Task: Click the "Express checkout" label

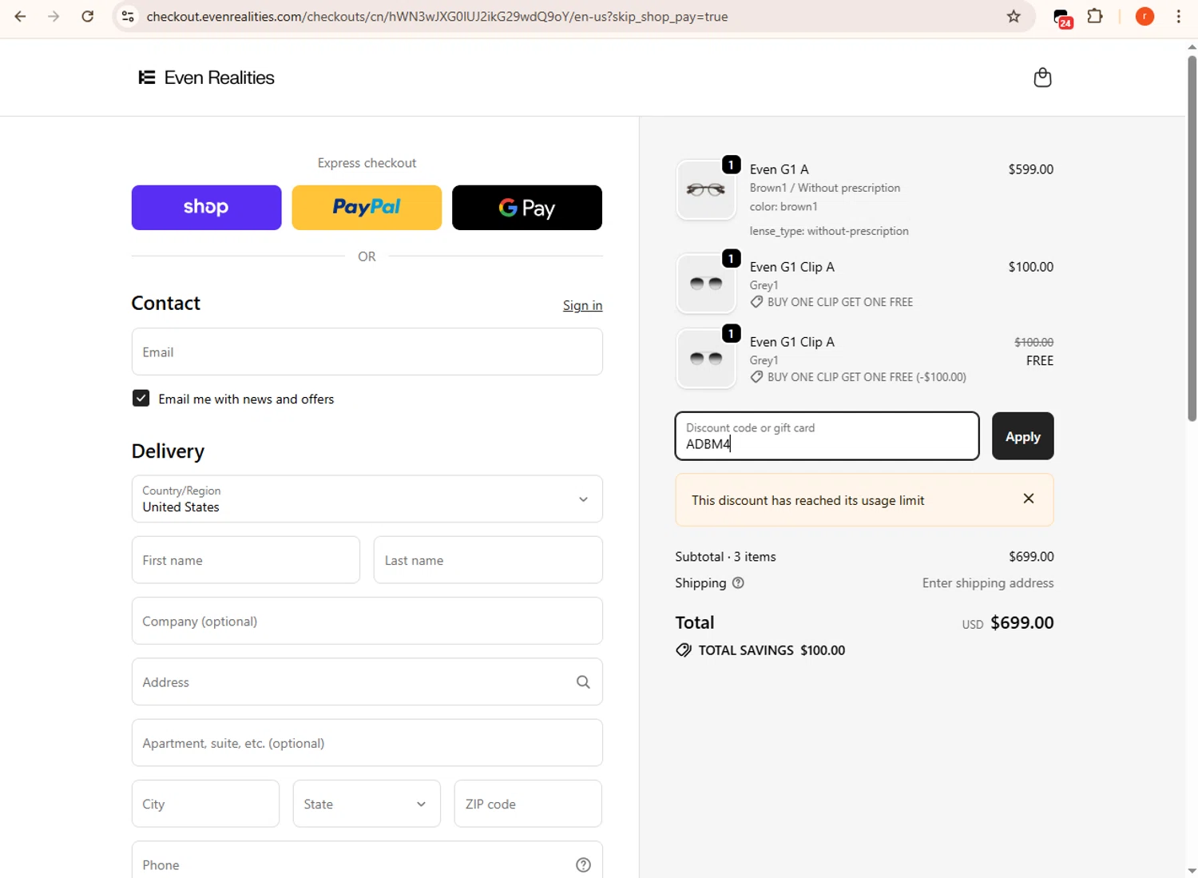Action: point(367,163)
